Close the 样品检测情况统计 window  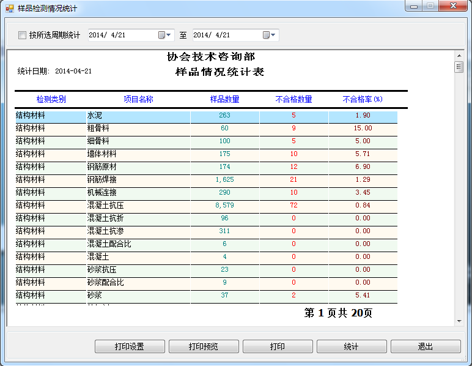tap(453, 6)
